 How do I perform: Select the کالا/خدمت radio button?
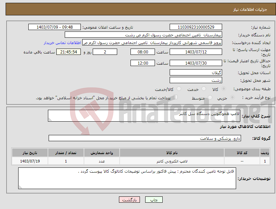coord(179,89)
